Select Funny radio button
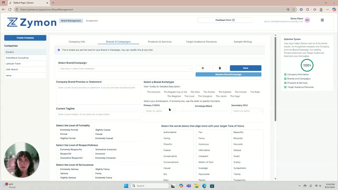Viewport: 338px width, 190px height. (93, 173)
